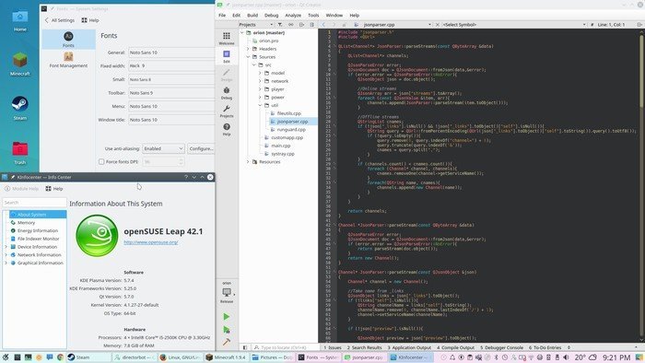Switch to Issues output pane
The width and height of the screenshot is (645, 363).
pos(333,347)
